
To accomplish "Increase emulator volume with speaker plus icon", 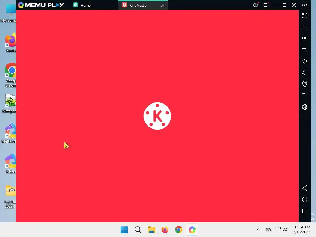I will 305,61.
